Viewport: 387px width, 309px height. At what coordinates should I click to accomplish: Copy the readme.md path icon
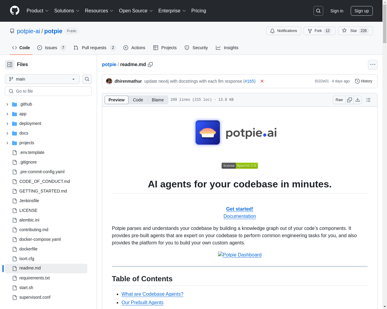150,65
